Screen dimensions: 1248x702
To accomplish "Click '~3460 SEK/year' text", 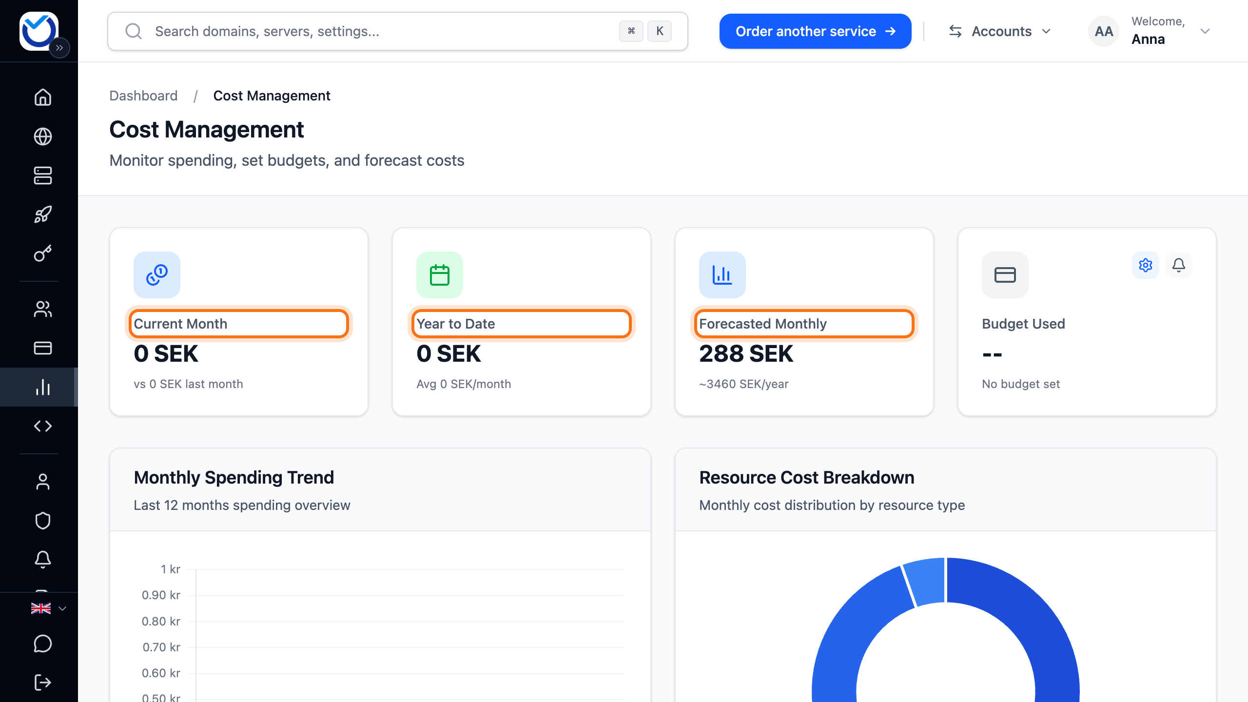I will click(744, 384).
